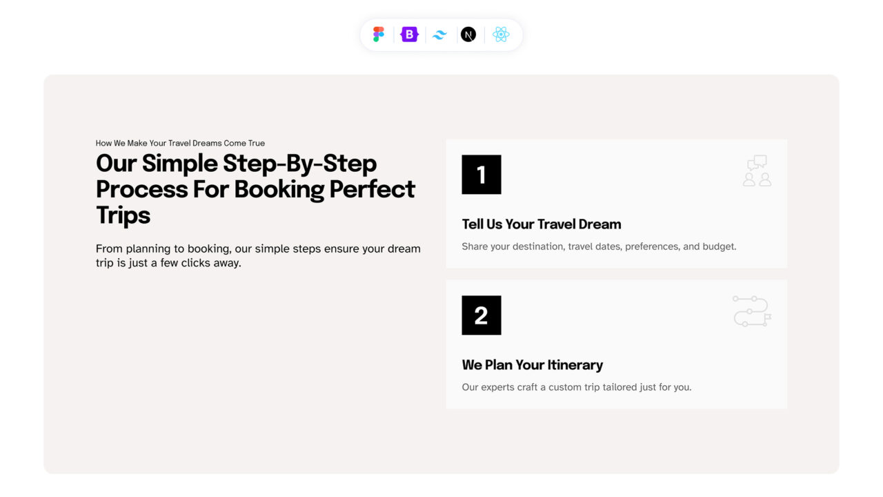Click the black step badge numbered 2

481,315
